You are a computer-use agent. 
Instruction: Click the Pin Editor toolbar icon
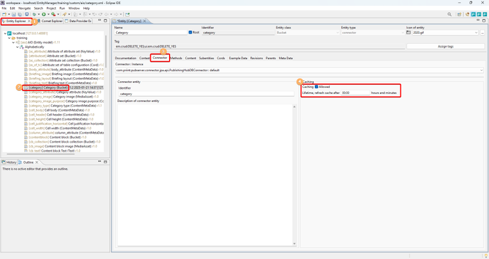coord(128,14)
